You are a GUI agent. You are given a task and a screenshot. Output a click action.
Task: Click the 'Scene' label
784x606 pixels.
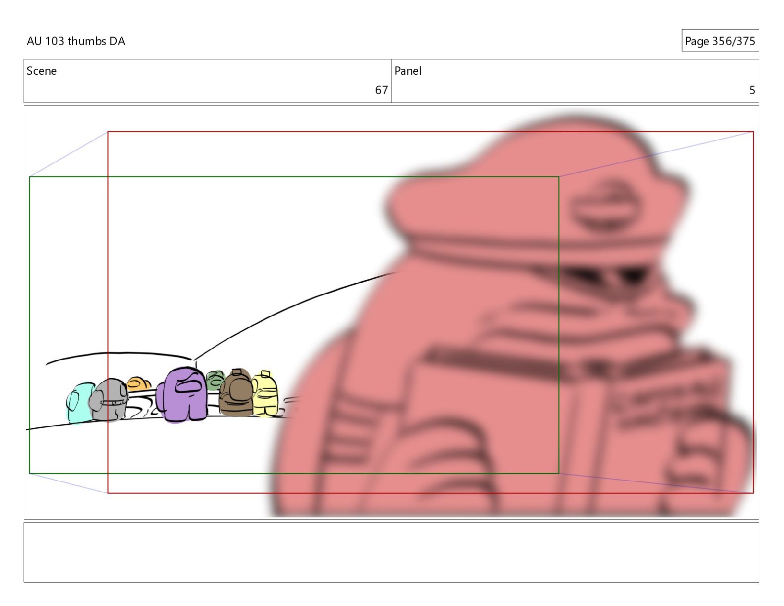(x=42, y=71)
